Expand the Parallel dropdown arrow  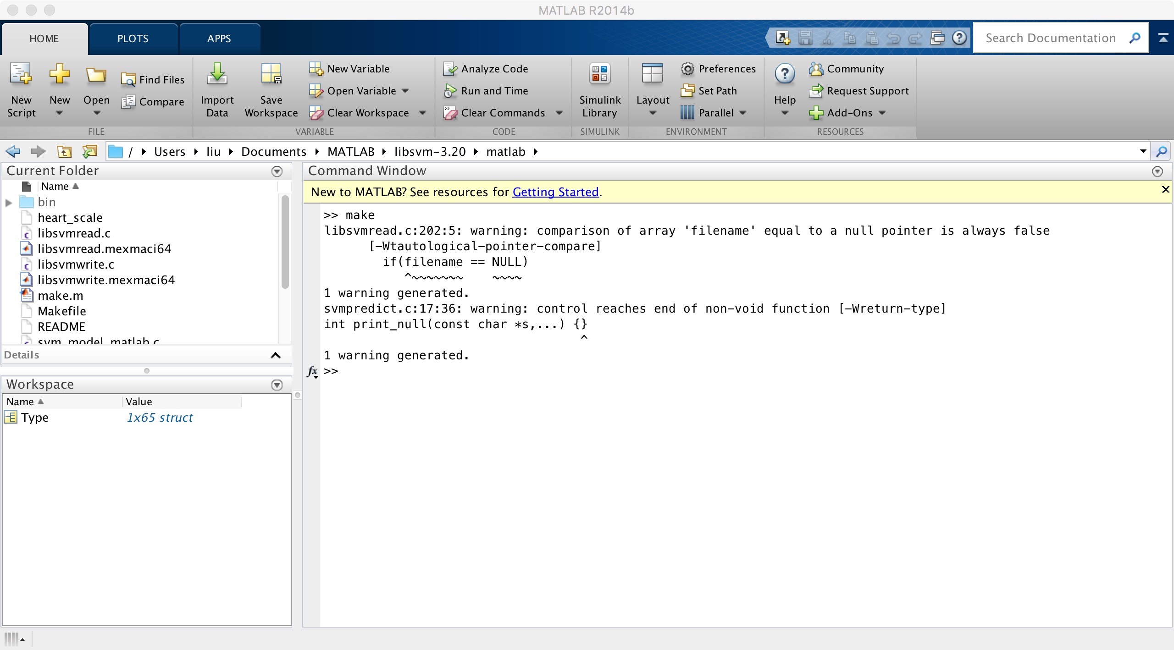tap(743, 113)
